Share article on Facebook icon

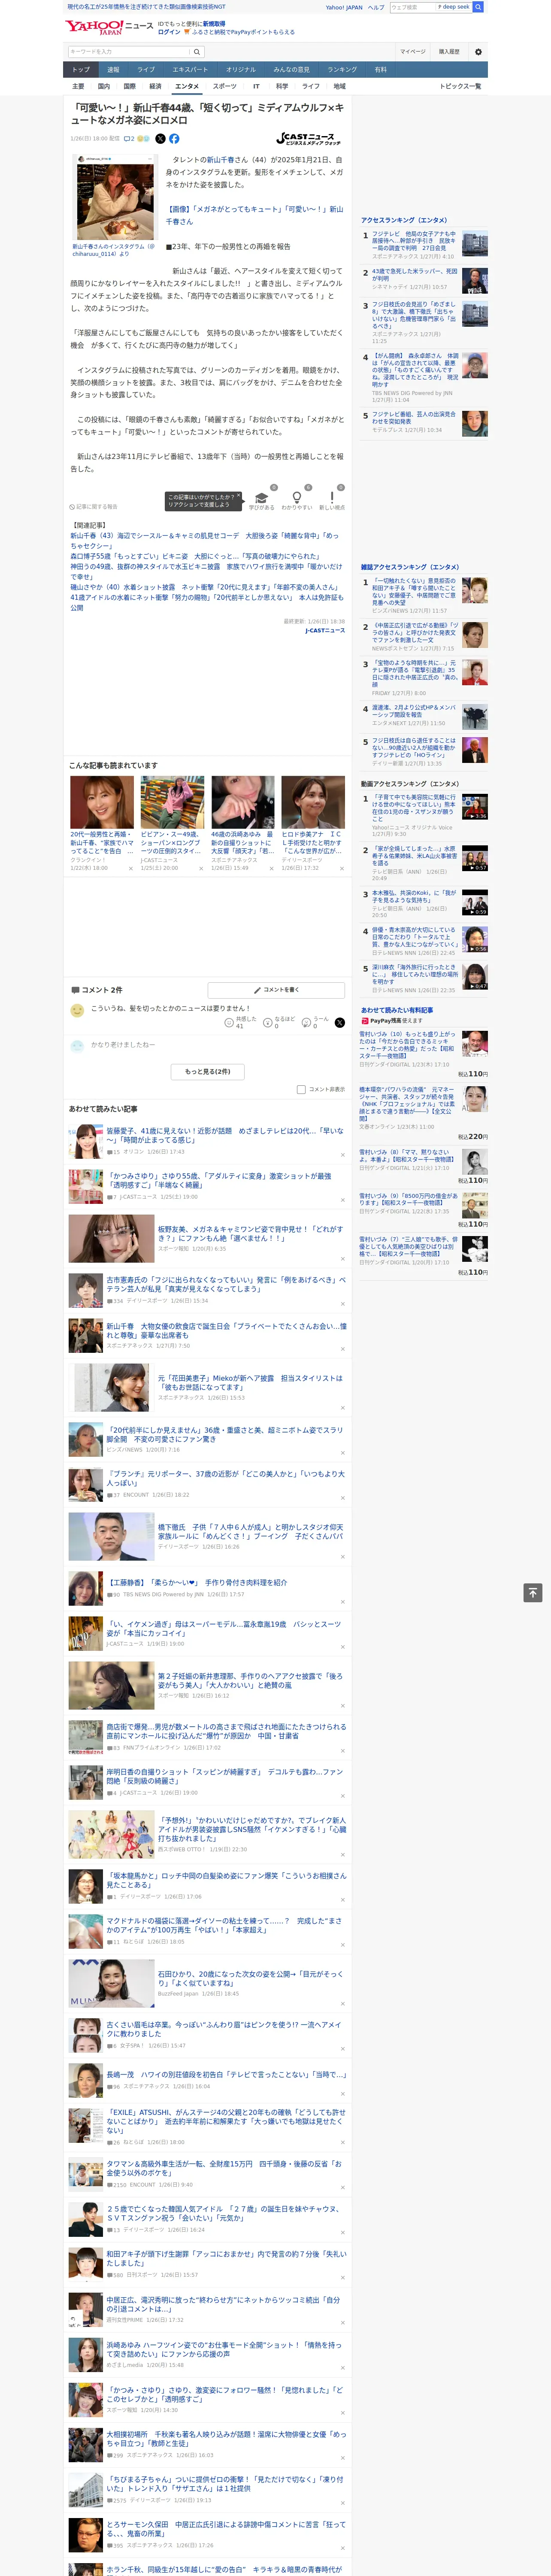coord(174,139)
